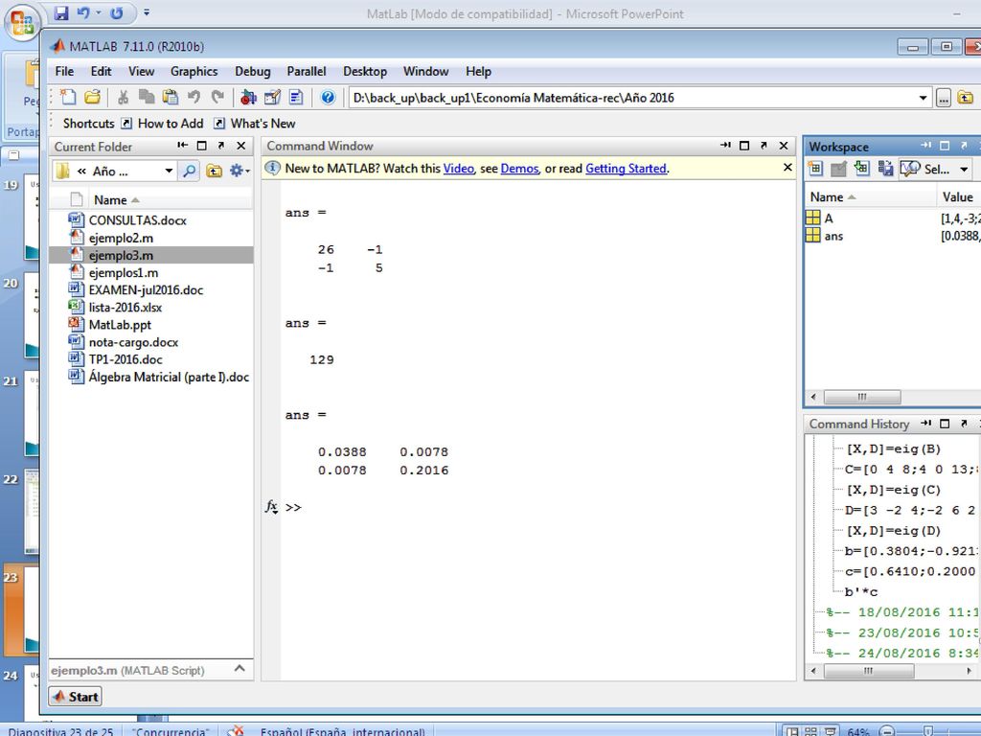Click the MATLAB Start button
This screenshot has height=736, width=981.
76,697
